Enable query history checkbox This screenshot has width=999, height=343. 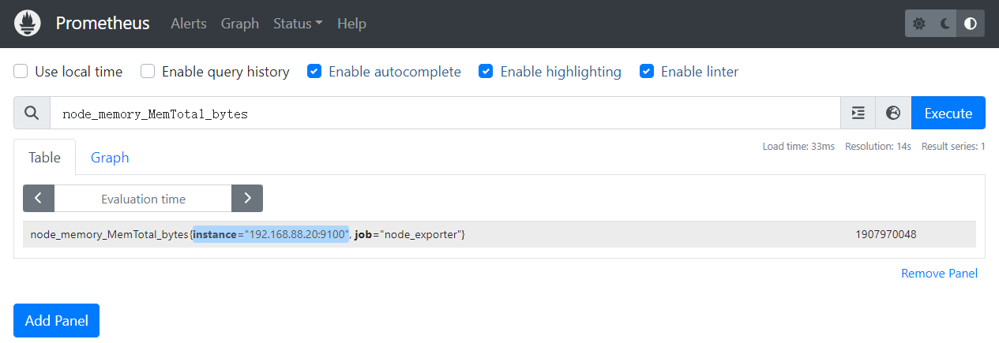(x=148, y=72)
